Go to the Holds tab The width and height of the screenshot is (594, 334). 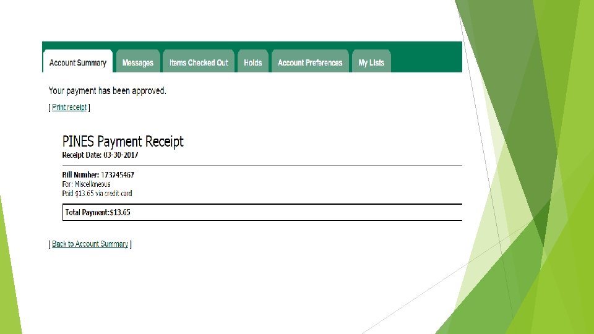252,61
